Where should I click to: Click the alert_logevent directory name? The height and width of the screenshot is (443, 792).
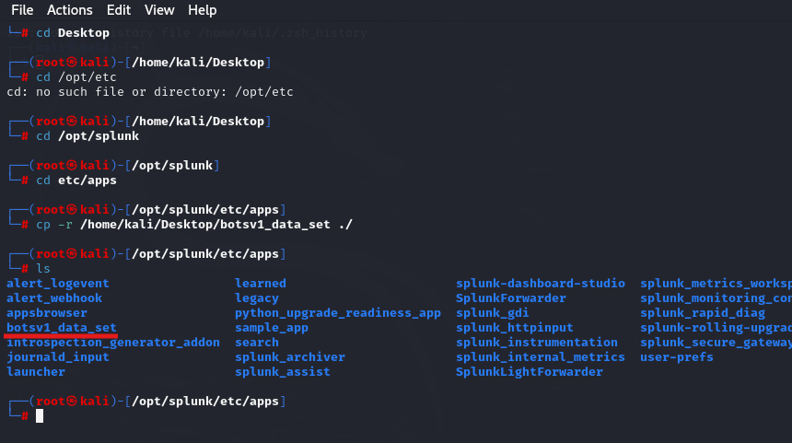point(58,284)
